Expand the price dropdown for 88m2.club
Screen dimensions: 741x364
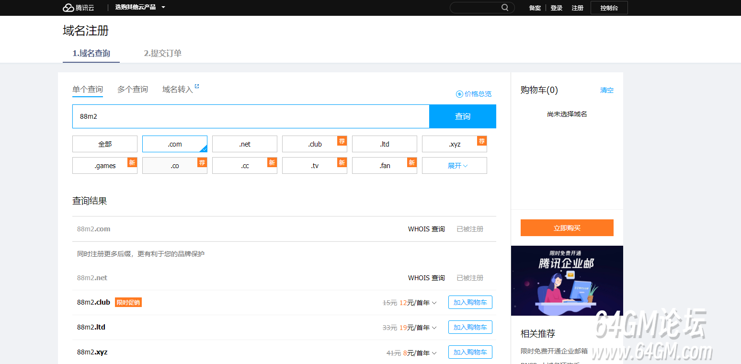(434, 303)
